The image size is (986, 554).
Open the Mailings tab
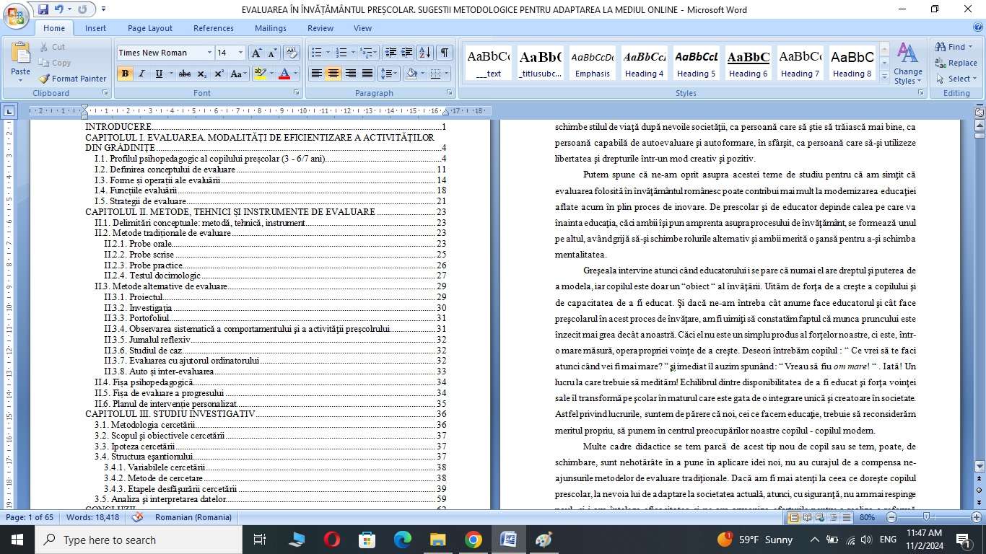271,28
